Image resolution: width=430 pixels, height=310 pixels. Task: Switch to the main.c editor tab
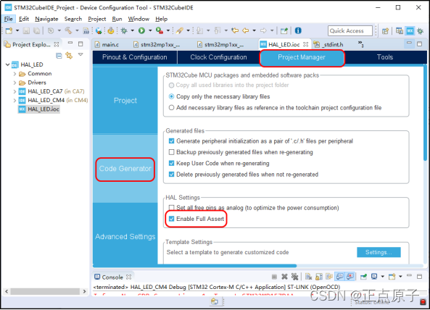coord(107,44)
